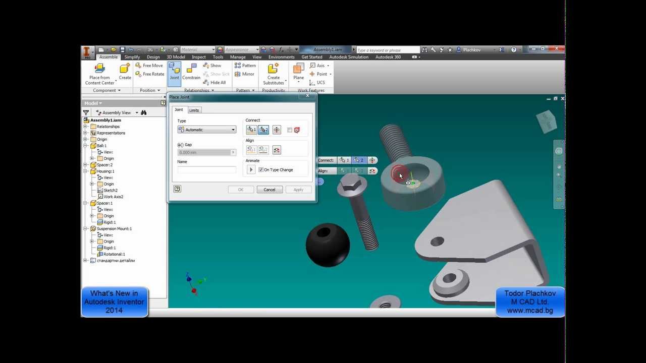Click the search keyword field
The width and height of the screenshot is (646, 363).
[388, 50]
